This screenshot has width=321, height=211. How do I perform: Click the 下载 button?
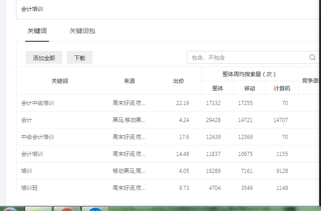click(x=80, y=57)
